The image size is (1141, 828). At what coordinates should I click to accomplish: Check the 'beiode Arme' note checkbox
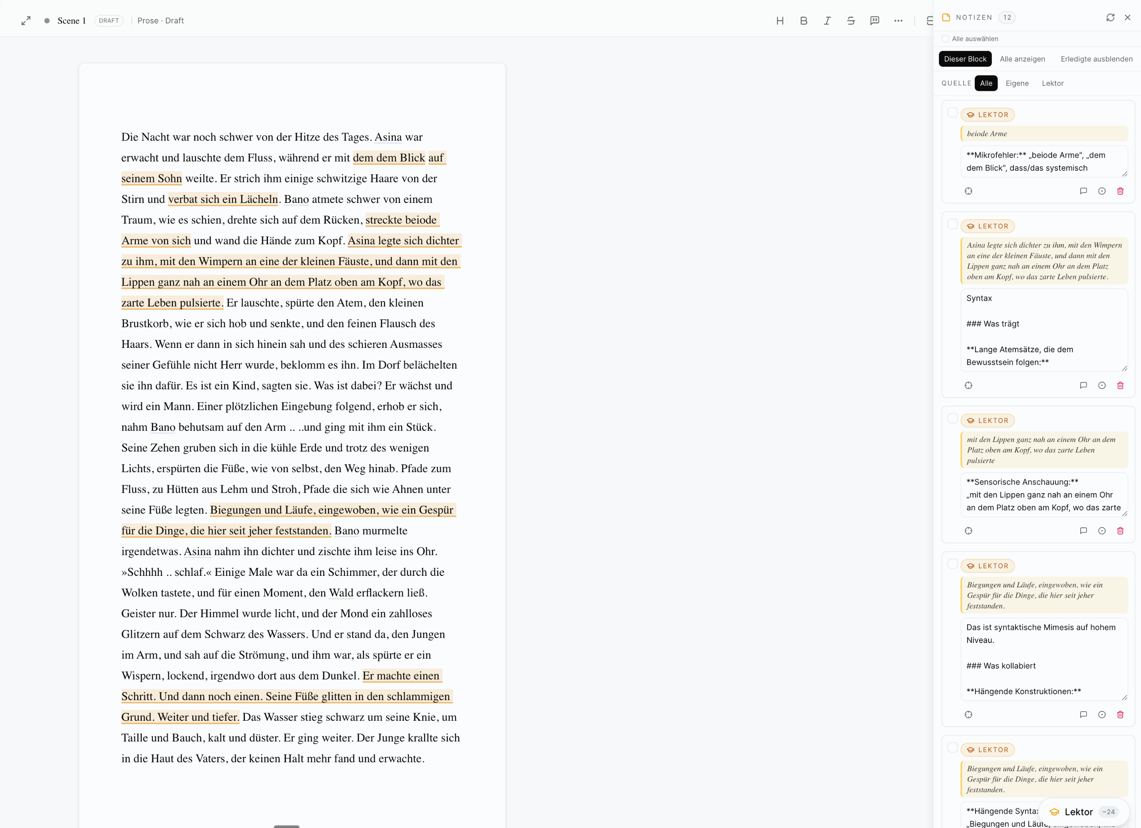952,113
